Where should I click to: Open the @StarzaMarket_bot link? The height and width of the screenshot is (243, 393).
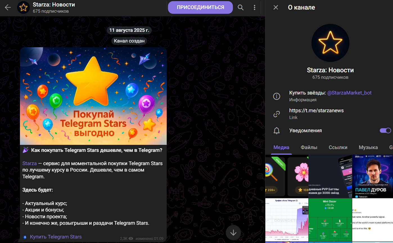349,93
